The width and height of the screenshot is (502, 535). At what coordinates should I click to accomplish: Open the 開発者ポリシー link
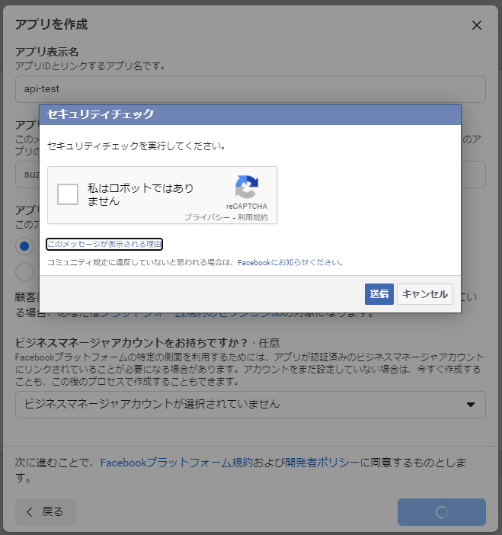322,463
